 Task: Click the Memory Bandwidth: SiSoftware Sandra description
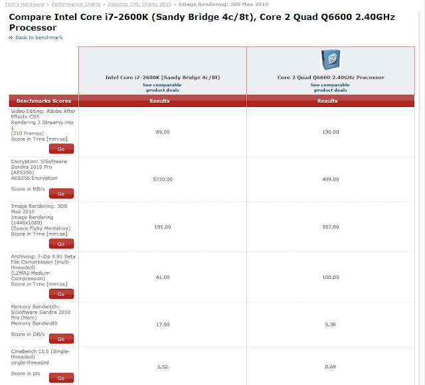41,320
